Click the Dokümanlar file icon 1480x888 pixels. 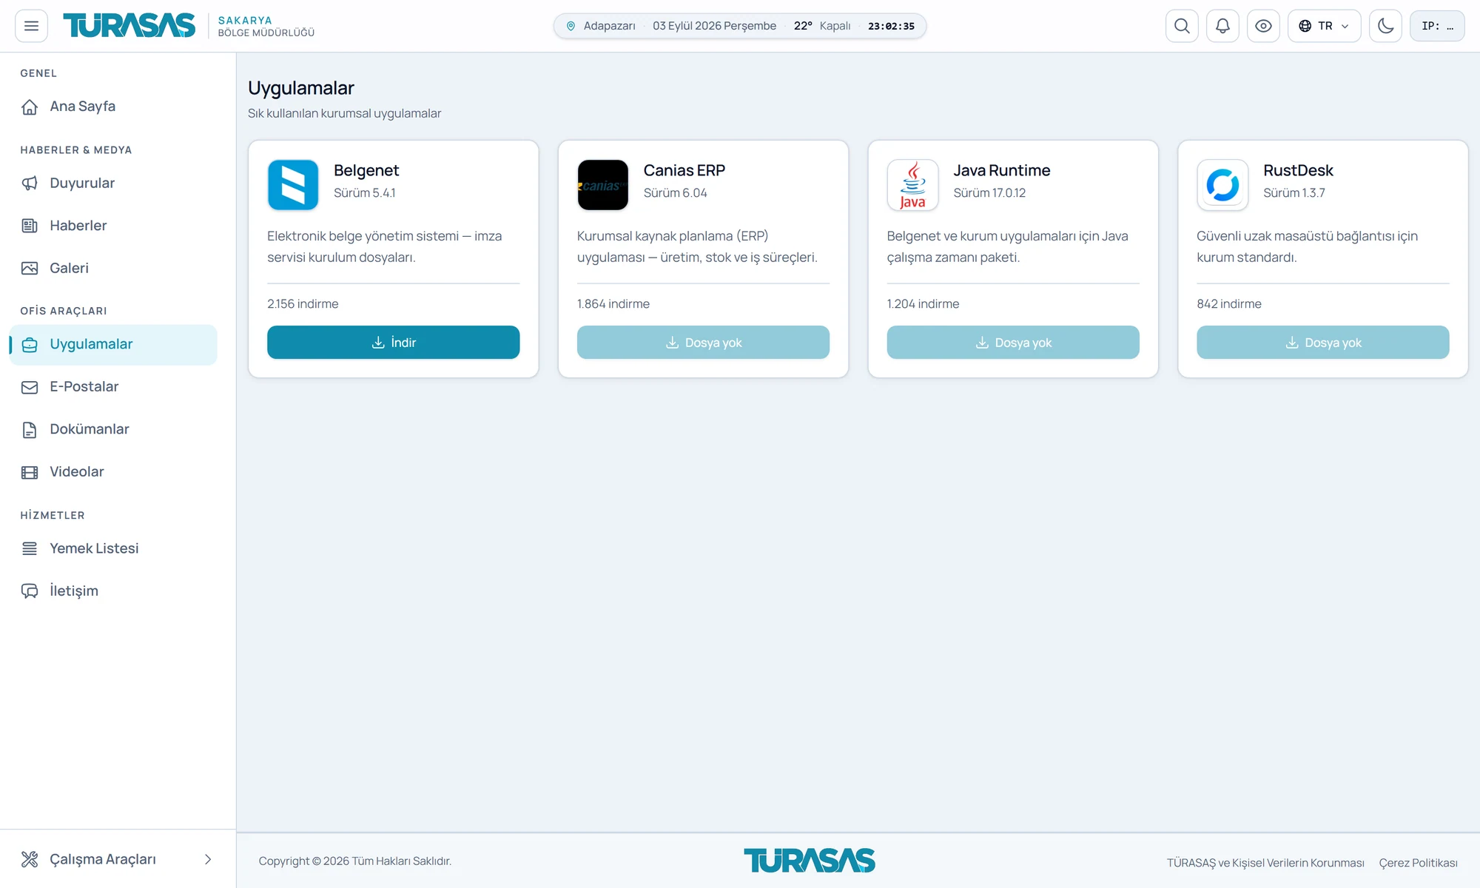(x=30, y=430)
